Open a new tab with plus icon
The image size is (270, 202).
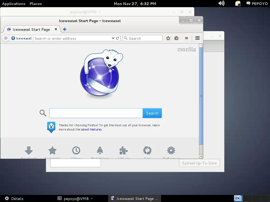[x=65, y=29]
